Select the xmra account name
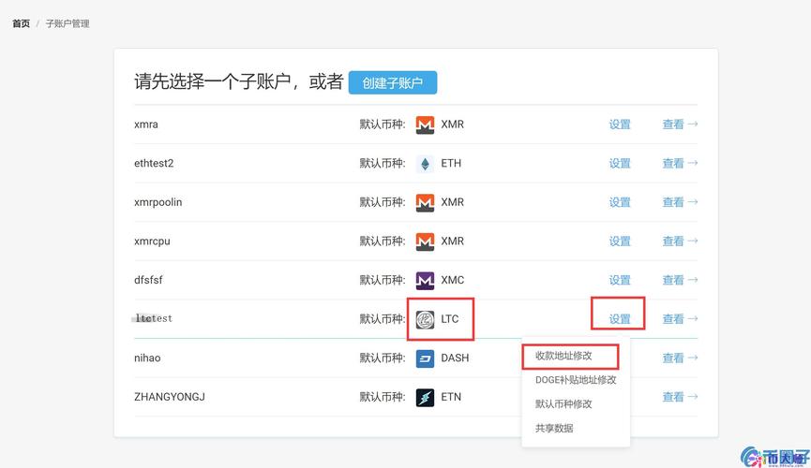Image resolution: width=811 pixels, height=468 pixels. [x=146, y=124]
